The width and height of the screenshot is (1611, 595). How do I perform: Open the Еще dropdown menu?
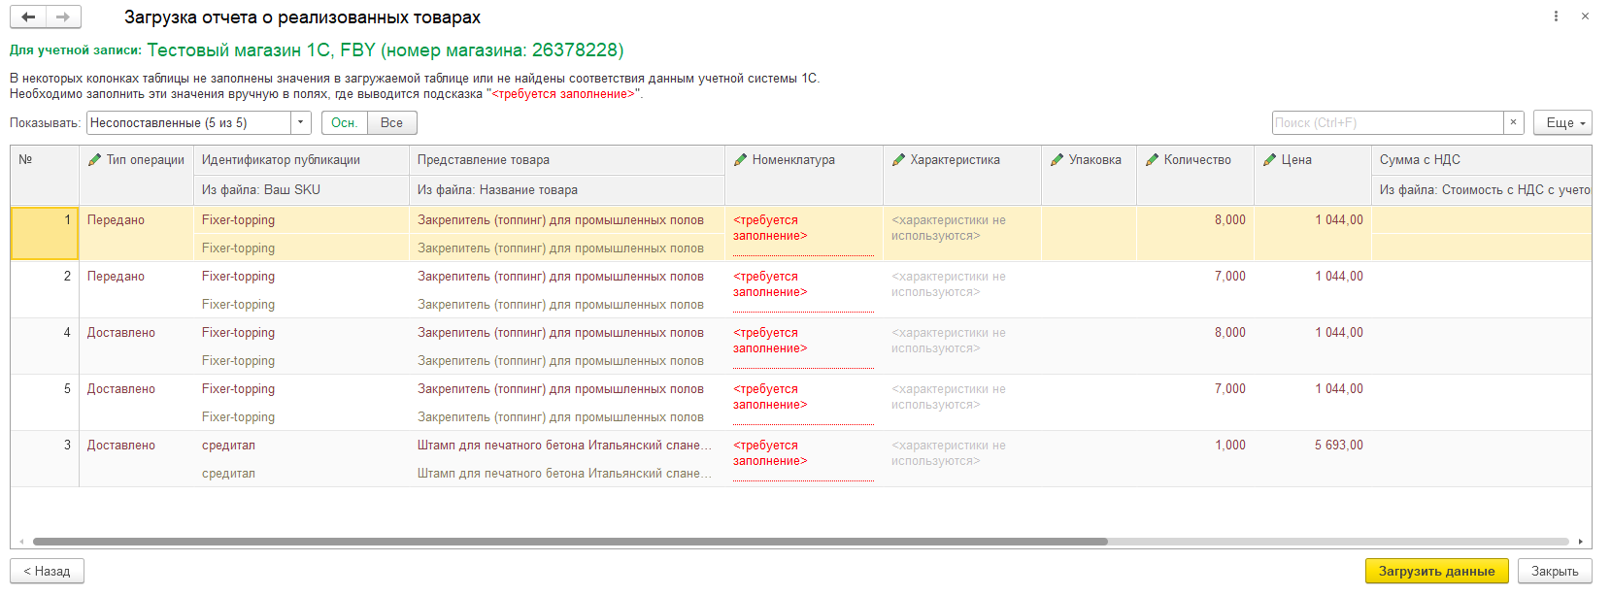pyautogui.click(x=1562, y=122)
